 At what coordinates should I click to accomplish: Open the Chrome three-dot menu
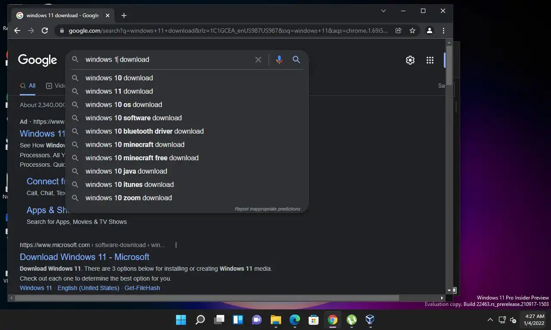tap(443, 31)
